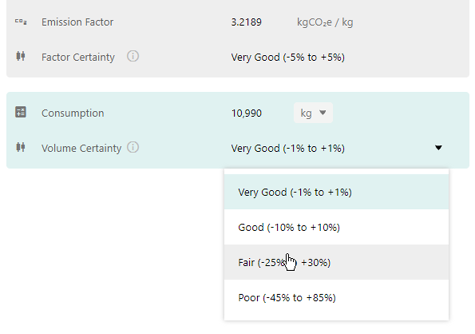475x334 pixels.
Task: Click the Consumption label
Action: pyautogui.click(x=73, y=113)
